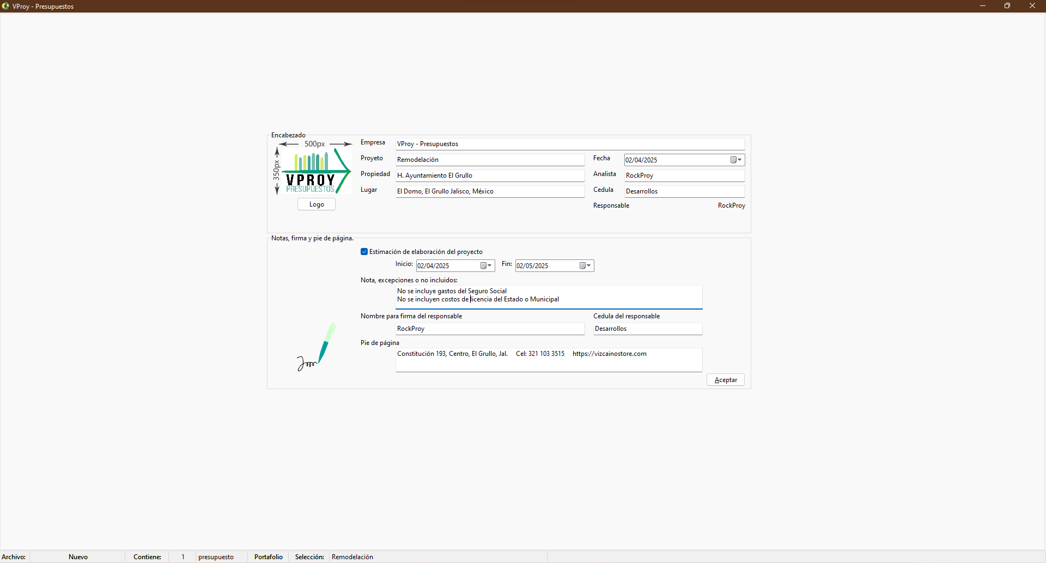Click Portafolio in the status bar
This screenshot has width=1046, height=563.
pos(269,557)
